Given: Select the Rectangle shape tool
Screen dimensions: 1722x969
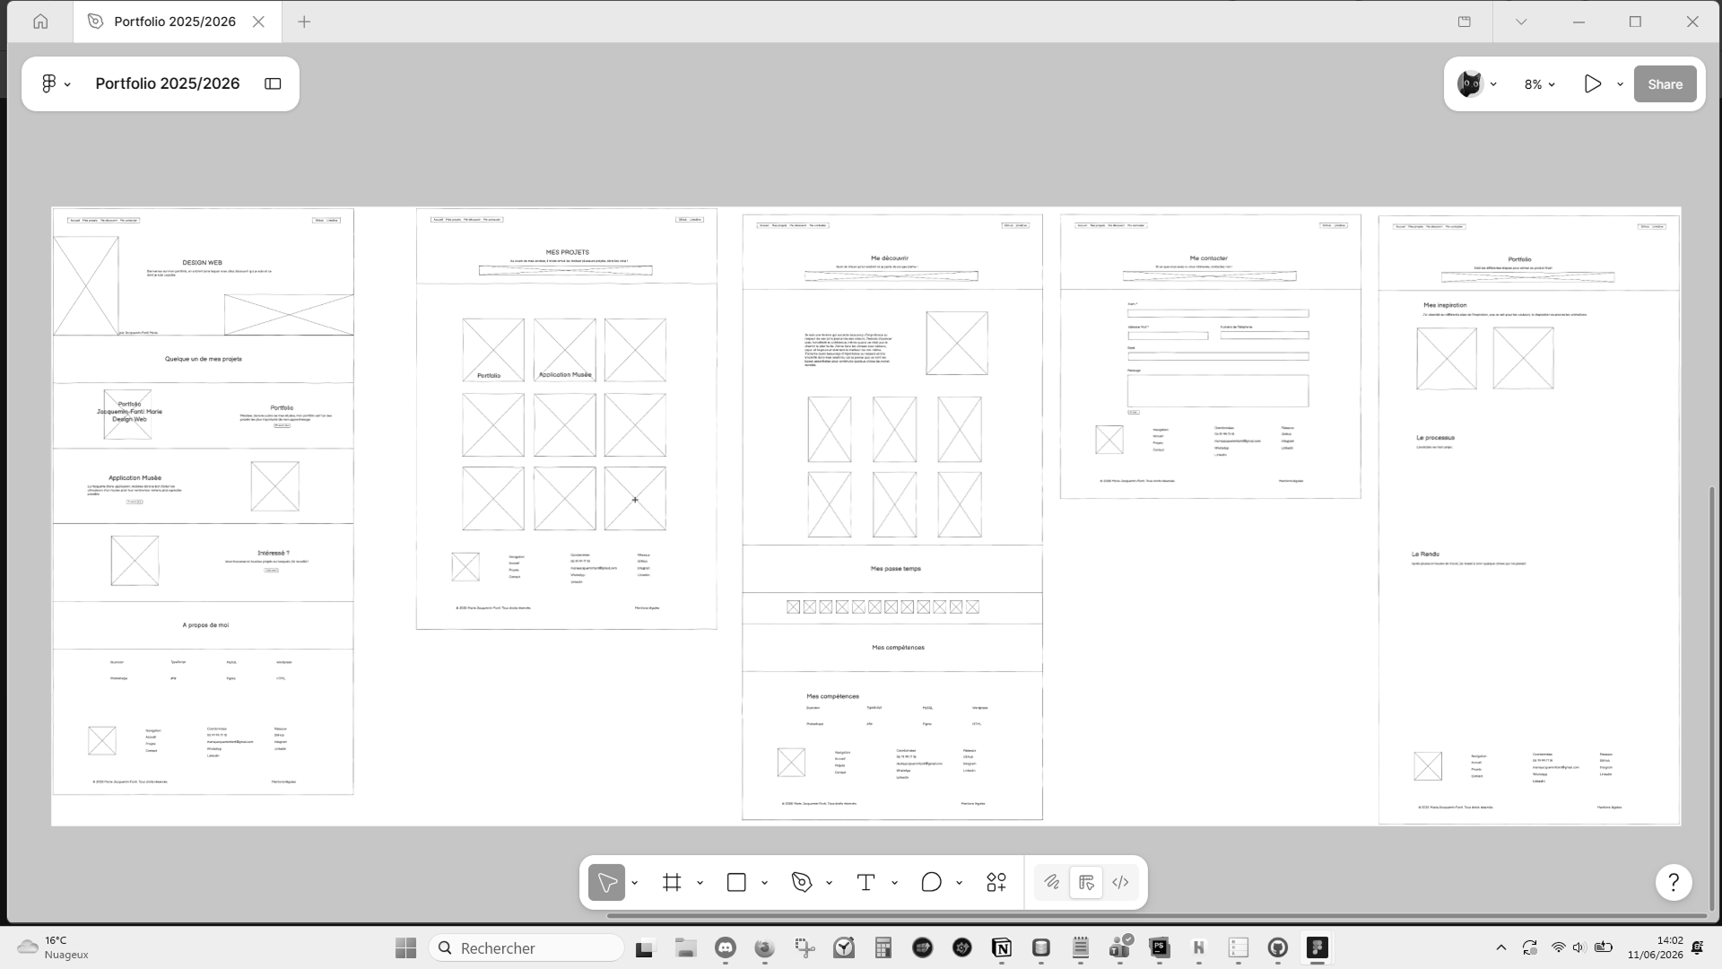Looking at the screenshot, I should 736,883.
